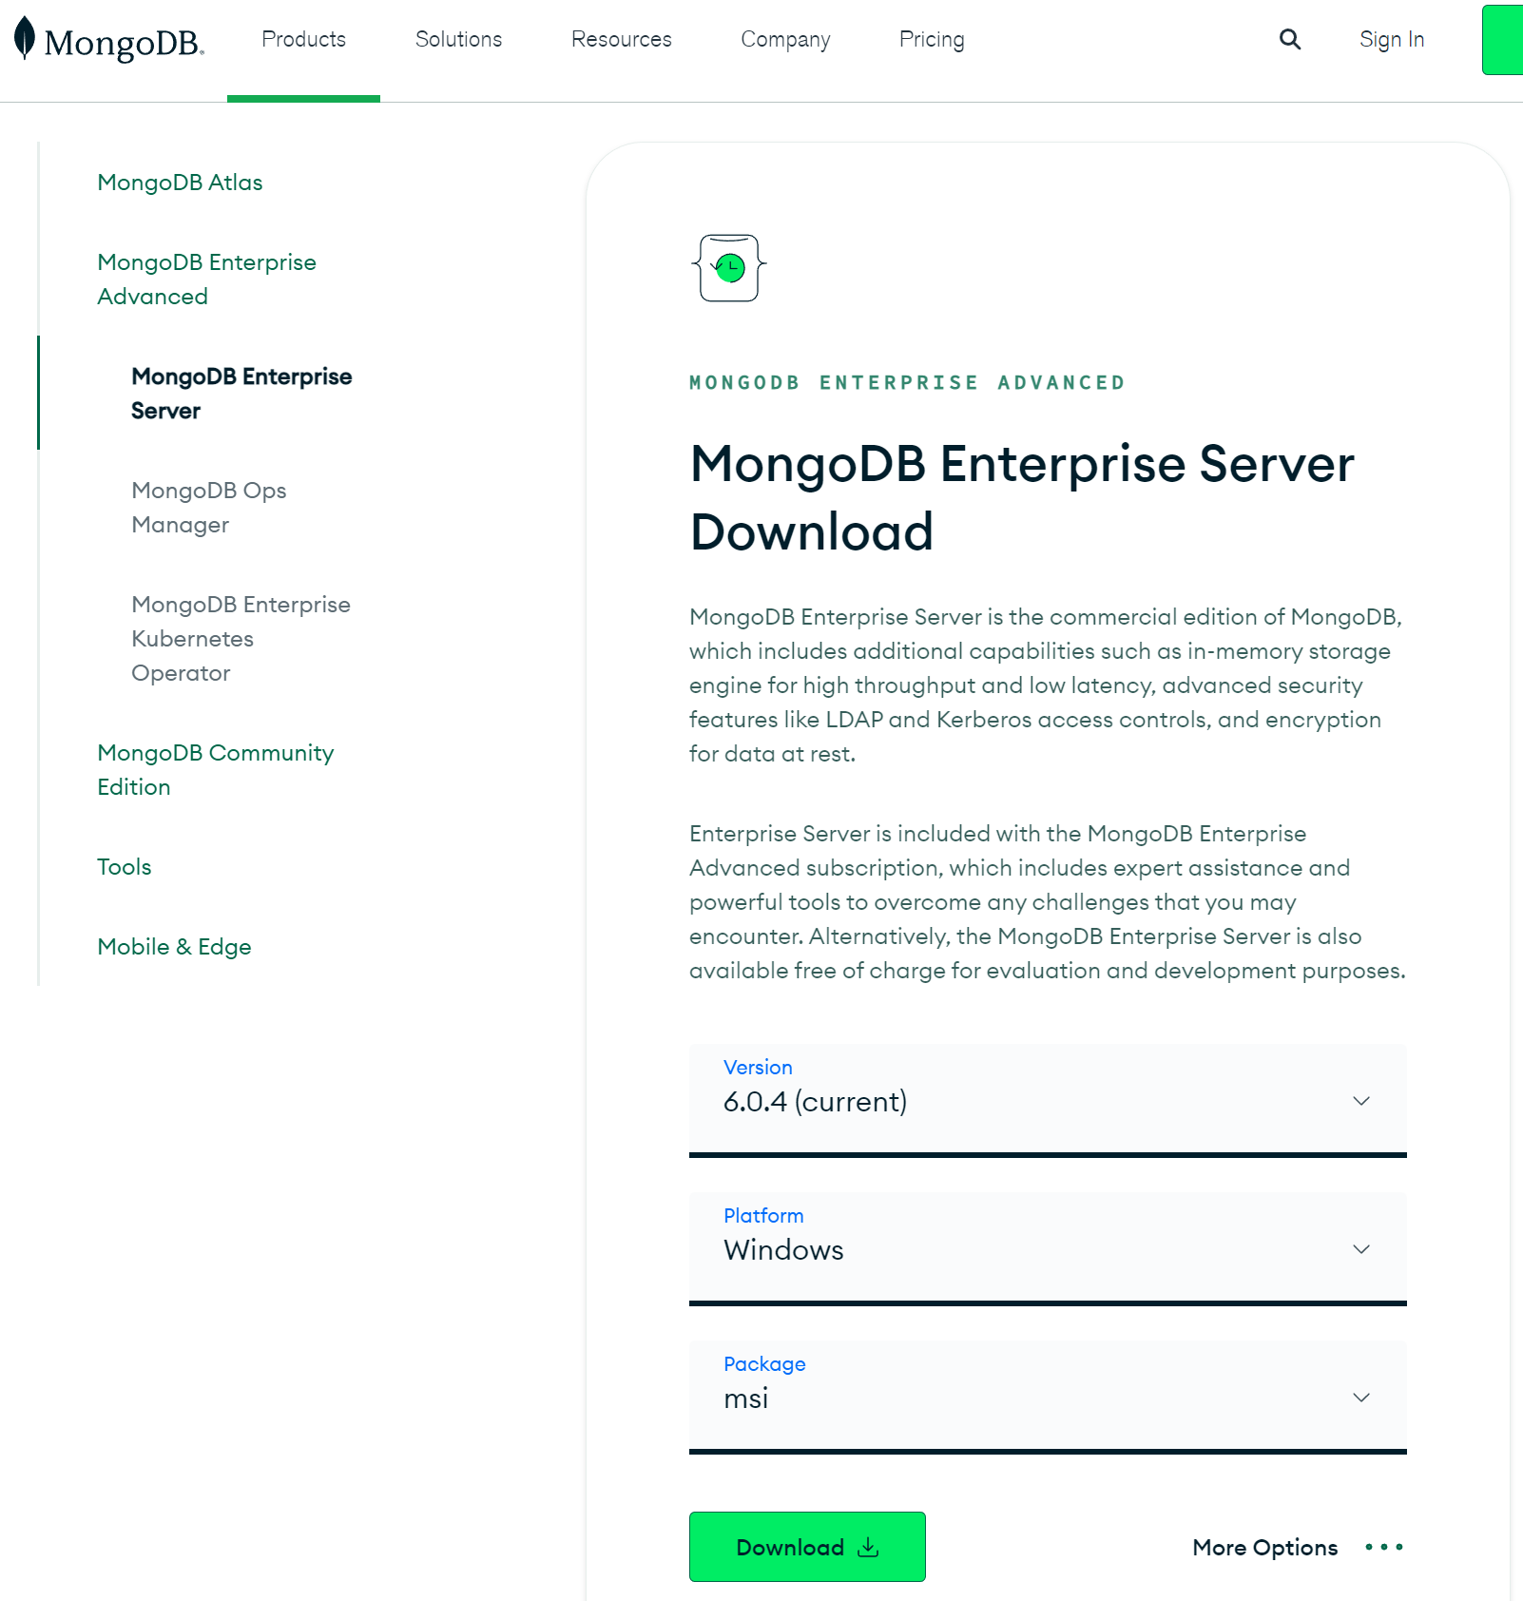Open the Solutions menu
Viewport: 1523px width, 1601px height.
coord(458,39)
